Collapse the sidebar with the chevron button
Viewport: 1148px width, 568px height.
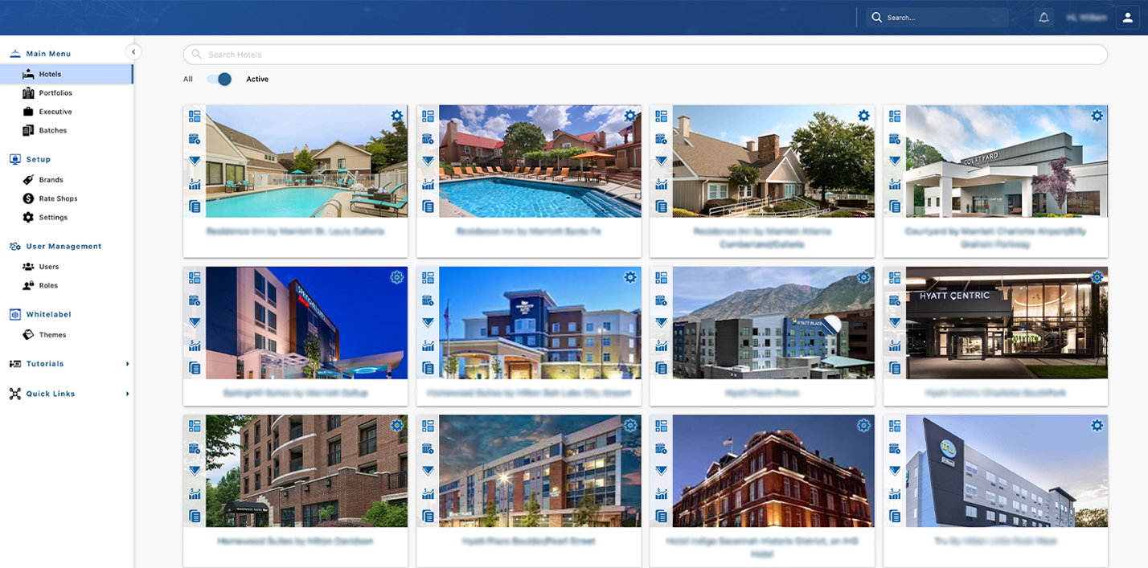pos(133,52)
